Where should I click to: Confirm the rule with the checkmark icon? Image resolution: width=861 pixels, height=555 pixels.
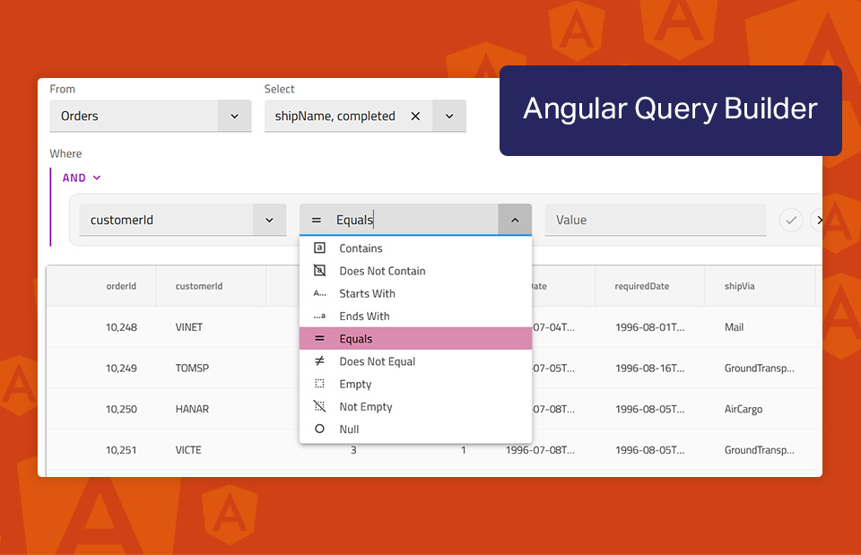[791, 220]
